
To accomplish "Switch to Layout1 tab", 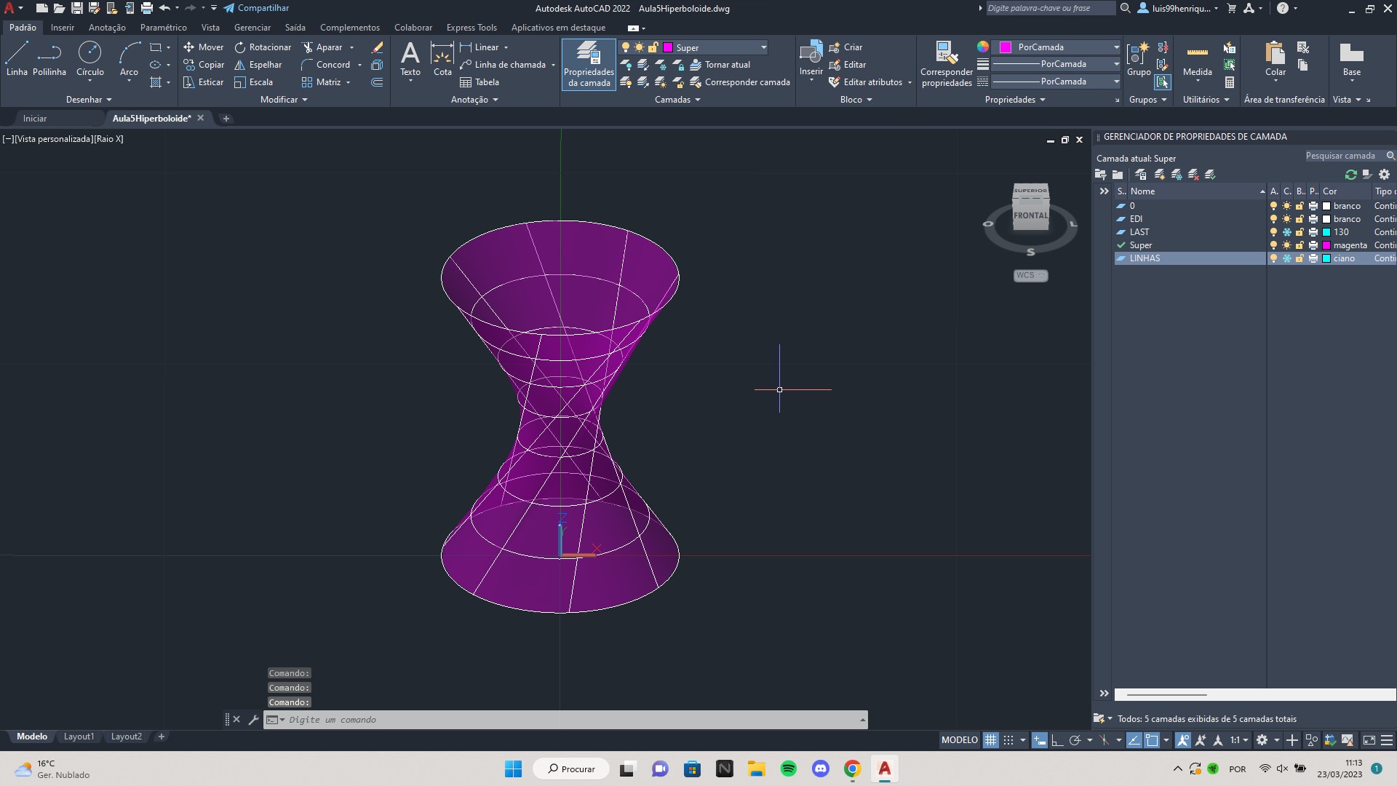I will (x=79, y=736).
